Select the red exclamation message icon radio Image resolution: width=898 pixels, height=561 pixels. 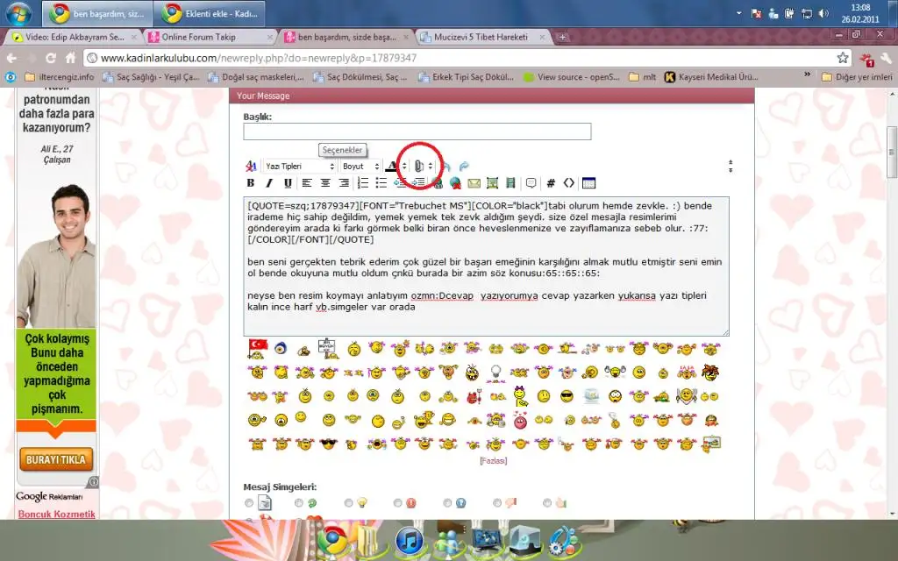[397, 503]
